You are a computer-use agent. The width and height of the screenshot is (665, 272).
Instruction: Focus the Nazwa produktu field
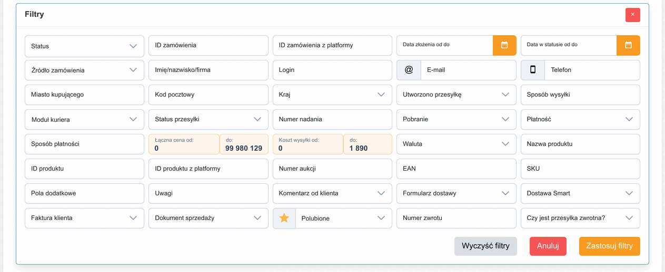pos(580,144)
